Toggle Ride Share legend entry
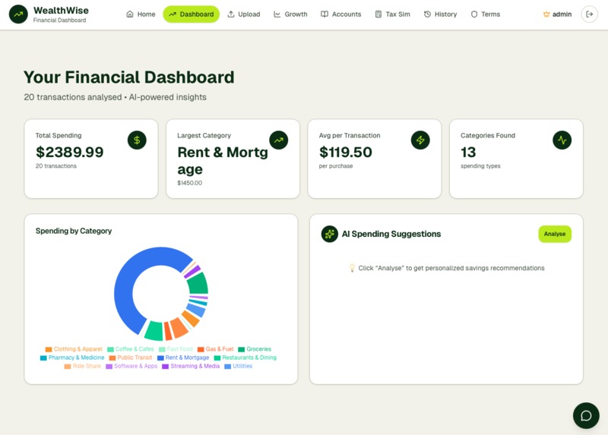This screenshot has width=608, height=435. [82, 366]
